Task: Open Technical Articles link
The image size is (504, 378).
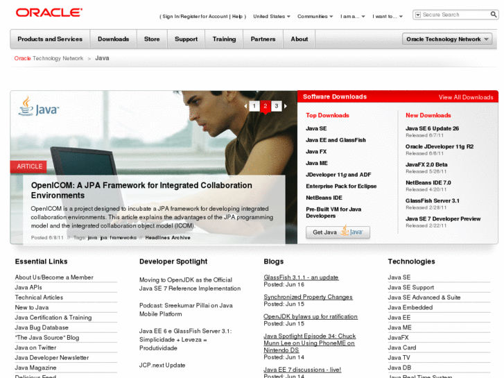Action: click(x=39, y=298)
